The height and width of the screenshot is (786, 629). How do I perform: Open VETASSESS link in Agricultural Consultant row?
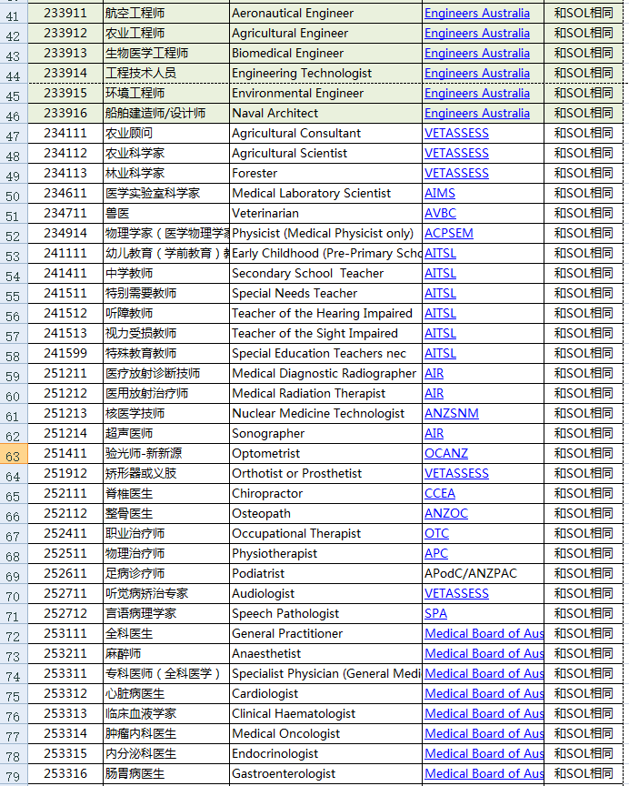click(x=456, y=134)
